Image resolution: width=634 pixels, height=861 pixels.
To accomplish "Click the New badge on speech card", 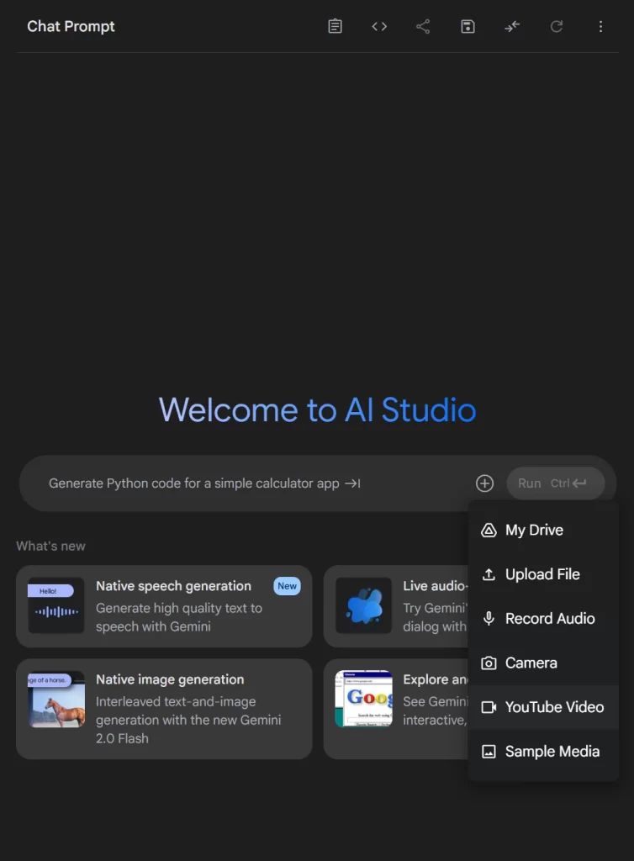I will [287, 586].
